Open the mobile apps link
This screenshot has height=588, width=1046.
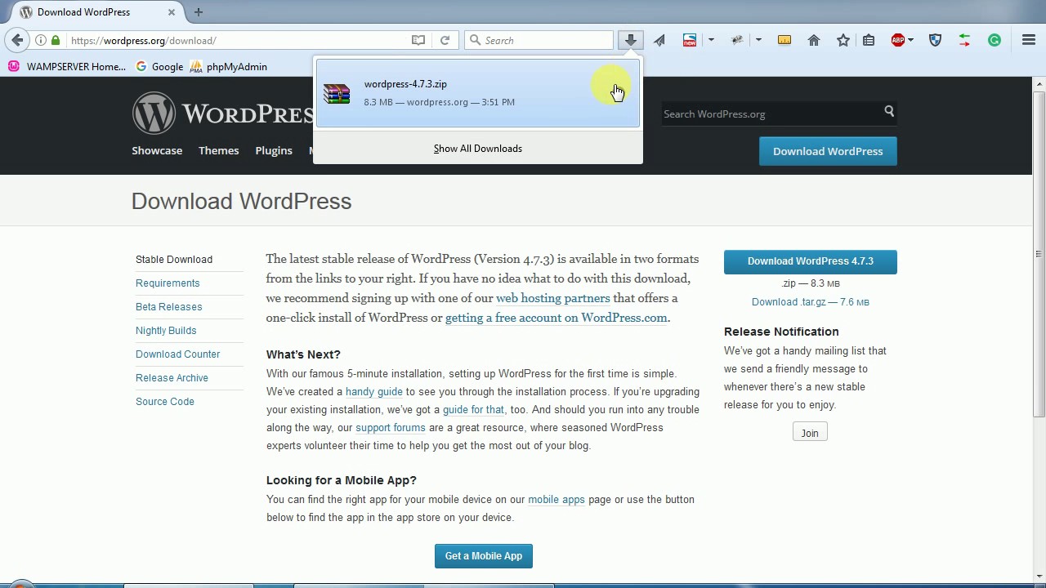(557, 499)
